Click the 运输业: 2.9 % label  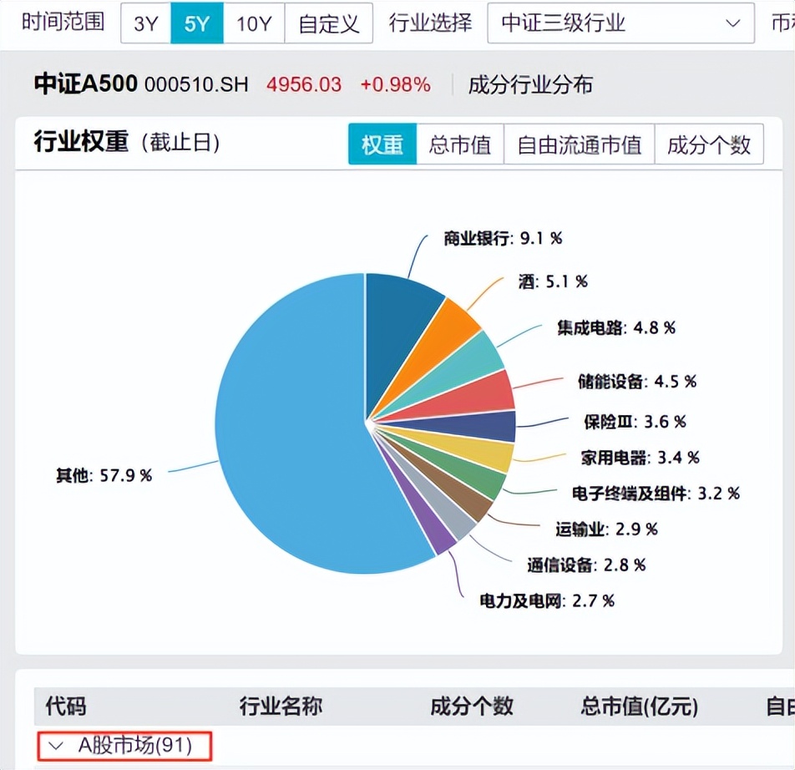606,529
